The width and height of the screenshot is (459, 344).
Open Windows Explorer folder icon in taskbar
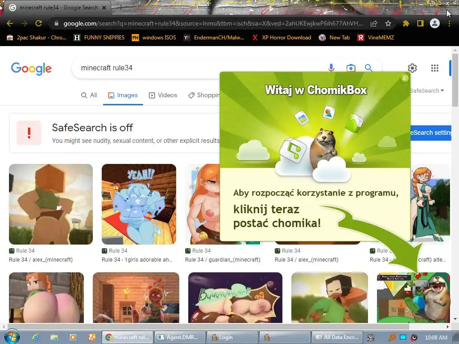coord(54,337)
